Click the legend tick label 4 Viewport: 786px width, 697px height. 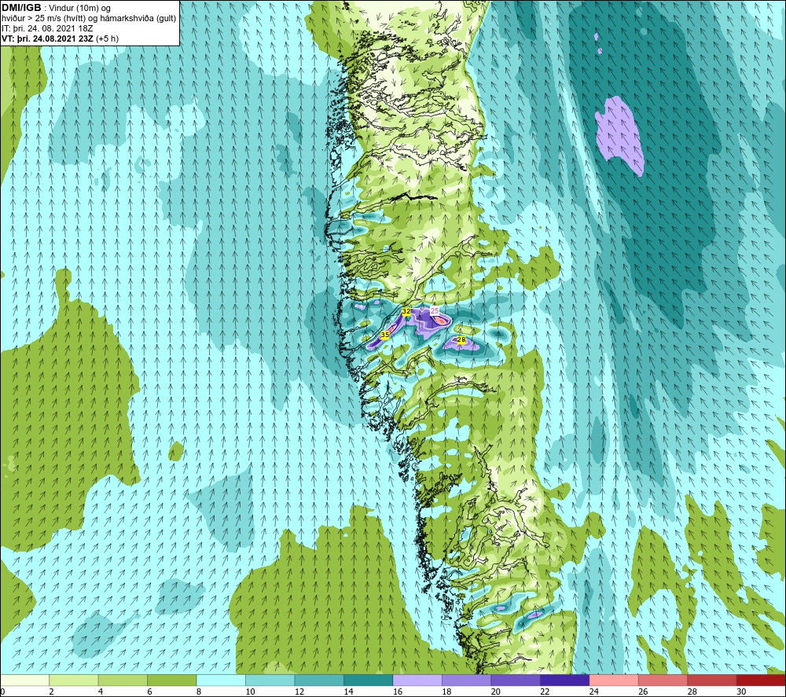[x=101, y=691]
